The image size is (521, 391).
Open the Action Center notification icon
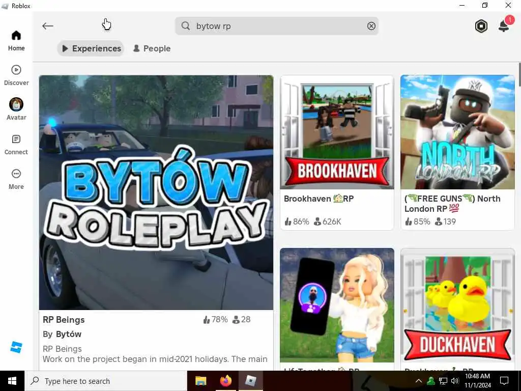coord(504,381)
